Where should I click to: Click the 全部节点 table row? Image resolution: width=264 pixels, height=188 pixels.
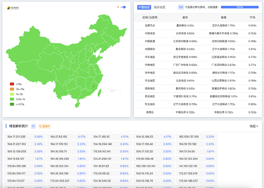(x=150, y=25)
